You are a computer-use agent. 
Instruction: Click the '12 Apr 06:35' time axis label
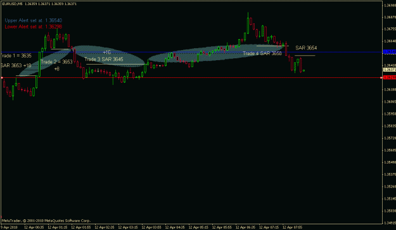click(245, 227)
